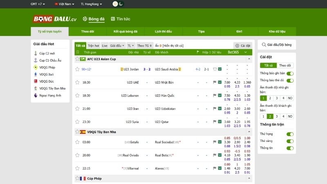Star the Getafe vs Real Sociedad match
This screenshot has width=327, height=184.
pyautogui.click(x=77, y=142)
